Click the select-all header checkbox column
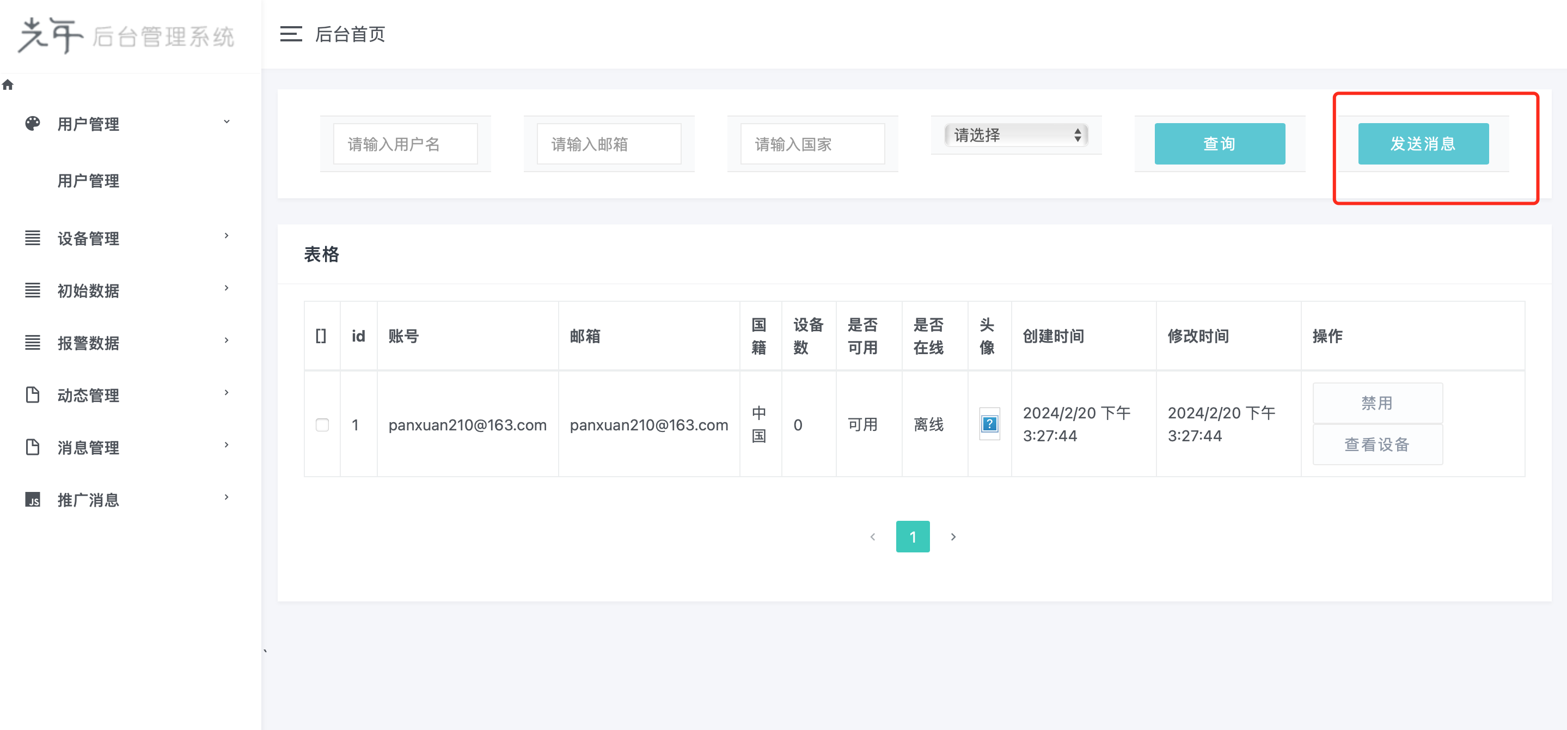Screen dimensions: 1567x730 point(321,336)
